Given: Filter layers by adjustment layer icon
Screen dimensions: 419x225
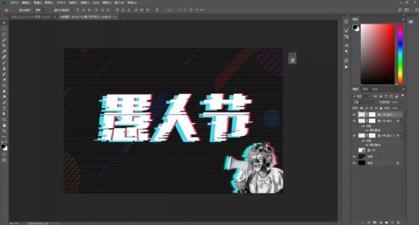Looking at the screenshot, I should [381, 96].
